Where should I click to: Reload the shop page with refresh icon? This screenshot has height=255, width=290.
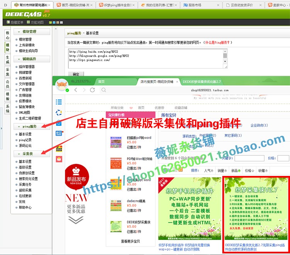[92, 90]
